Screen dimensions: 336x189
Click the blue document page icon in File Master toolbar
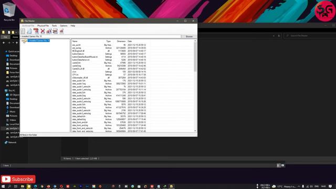pos(29,31)
